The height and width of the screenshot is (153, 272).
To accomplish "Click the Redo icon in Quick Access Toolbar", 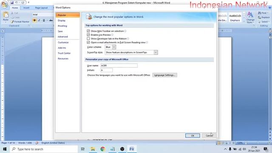I will pyautogui.click(x=23, y=3).
